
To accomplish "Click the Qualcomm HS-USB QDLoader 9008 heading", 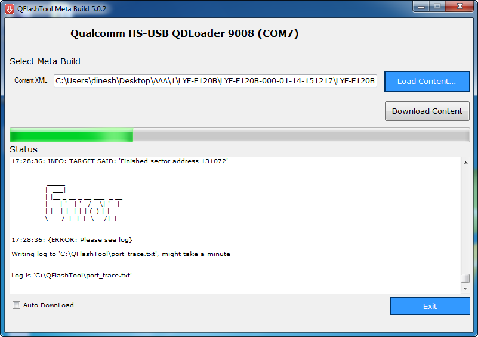I will (x=184, y=33).
